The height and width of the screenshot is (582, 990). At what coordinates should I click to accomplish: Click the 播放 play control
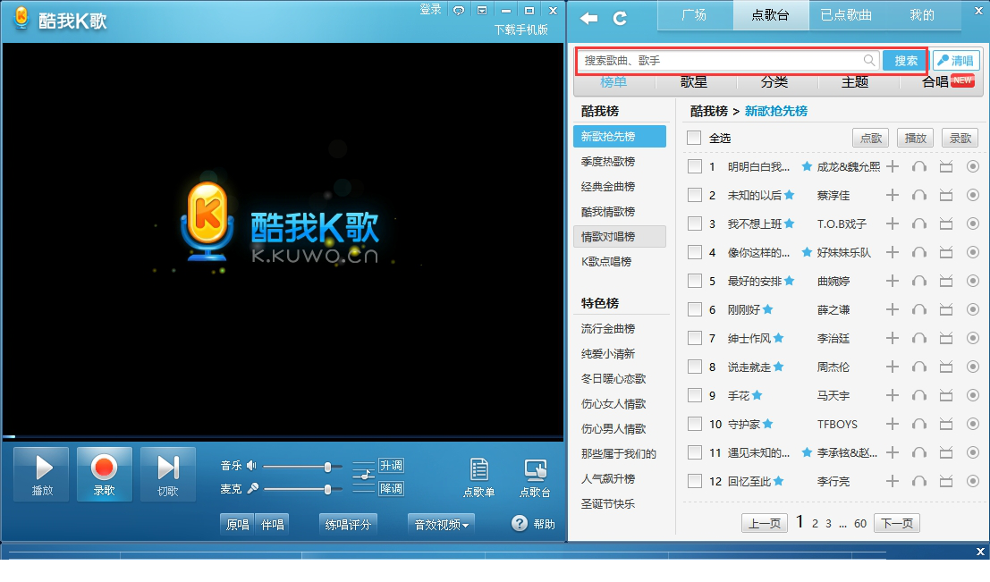[41, 474]
